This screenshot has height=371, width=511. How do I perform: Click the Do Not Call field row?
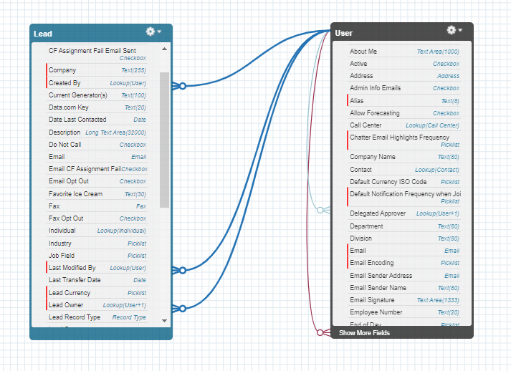(97, 145)
